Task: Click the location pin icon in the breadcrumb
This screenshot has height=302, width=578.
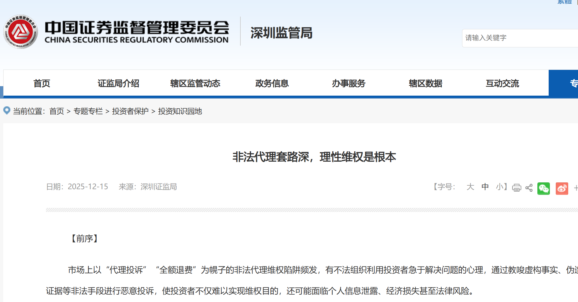Action: click(x=7, y=110)
